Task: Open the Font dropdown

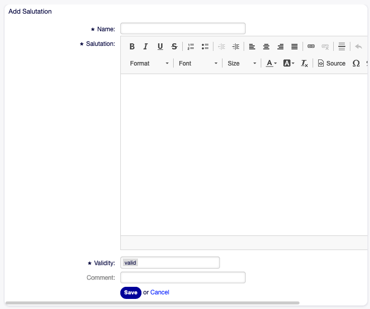Action: click(198, 64)
